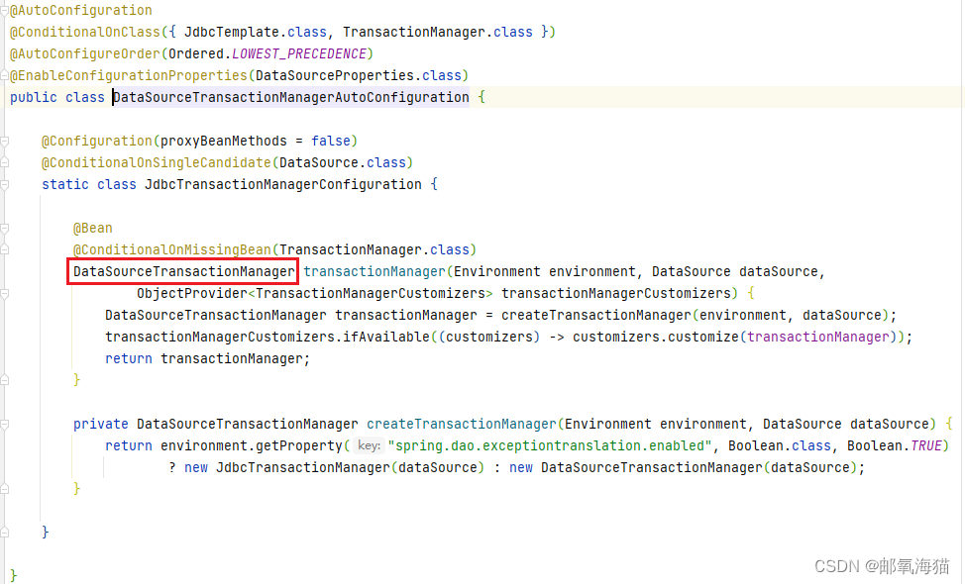Place caret in DataSourceTransactionManagerAutoConfiguration class name
The image size is (965, 584).
pos(291,97)
